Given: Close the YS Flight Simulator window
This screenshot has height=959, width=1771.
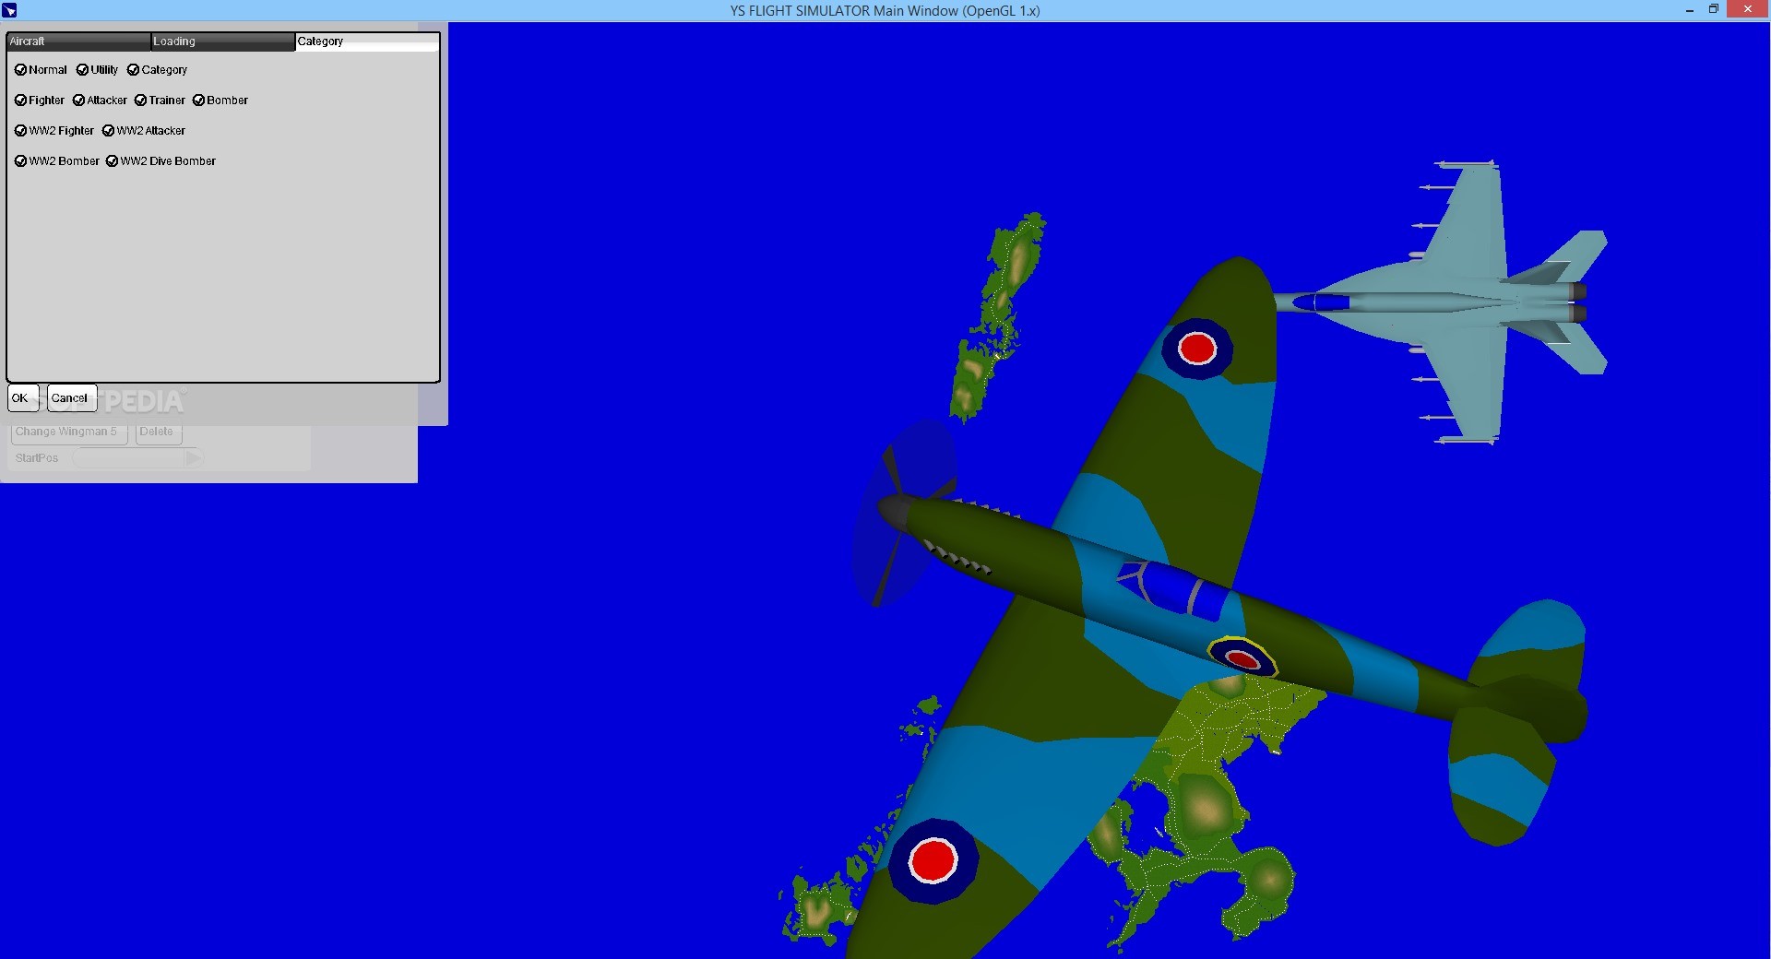Looking at the screenshot, I should click(1748, 10).
